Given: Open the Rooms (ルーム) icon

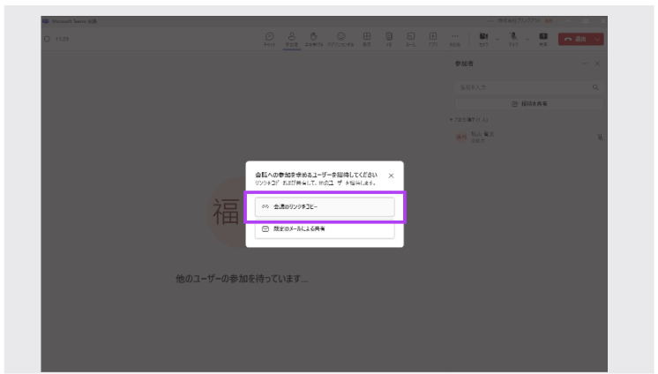Looking at the screenshot, I should (411, 39).
